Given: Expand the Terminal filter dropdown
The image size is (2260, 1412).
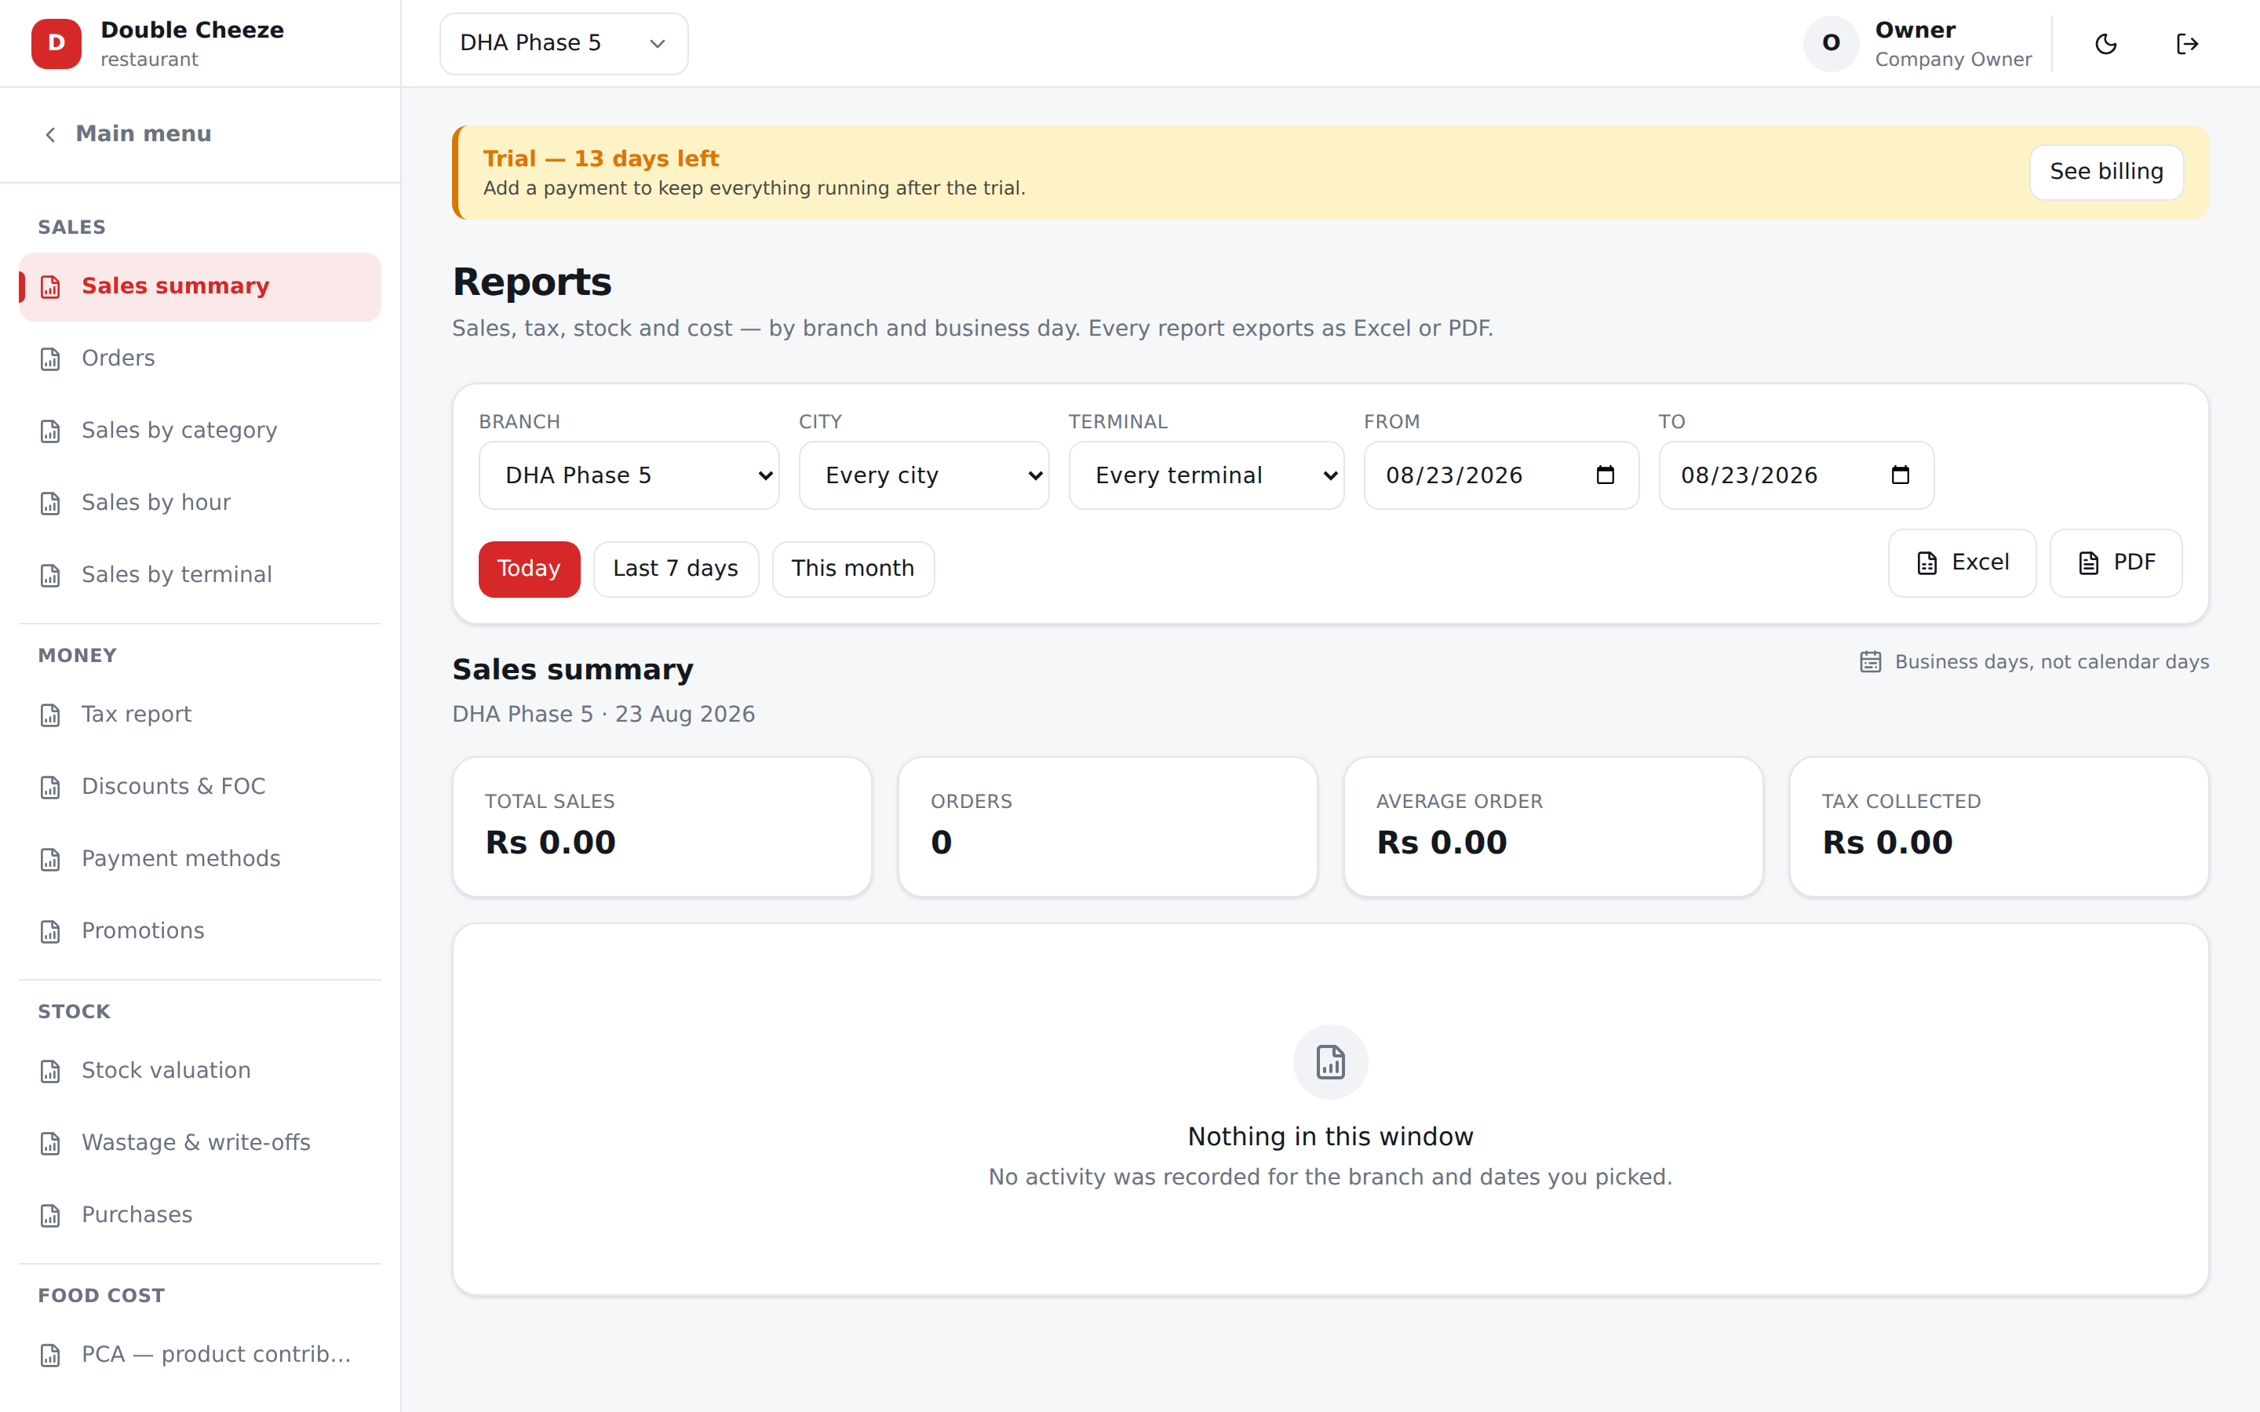Looking at the screenshot, I should click(1207, 475).
